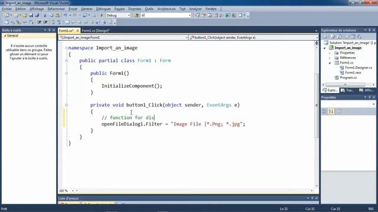Viewport: 378px width, 212px height.
Task: Click Refresh icon in Solution Explorer toolbar
Action: (339, 37)
